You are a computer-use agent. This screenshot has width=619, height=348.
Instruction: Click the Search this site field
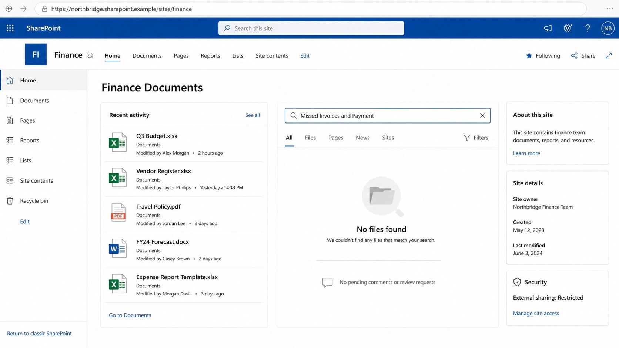tap(311, 28)
